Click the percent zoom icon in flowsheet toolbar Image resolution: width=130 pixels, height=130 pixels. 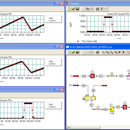pos(103,52)
